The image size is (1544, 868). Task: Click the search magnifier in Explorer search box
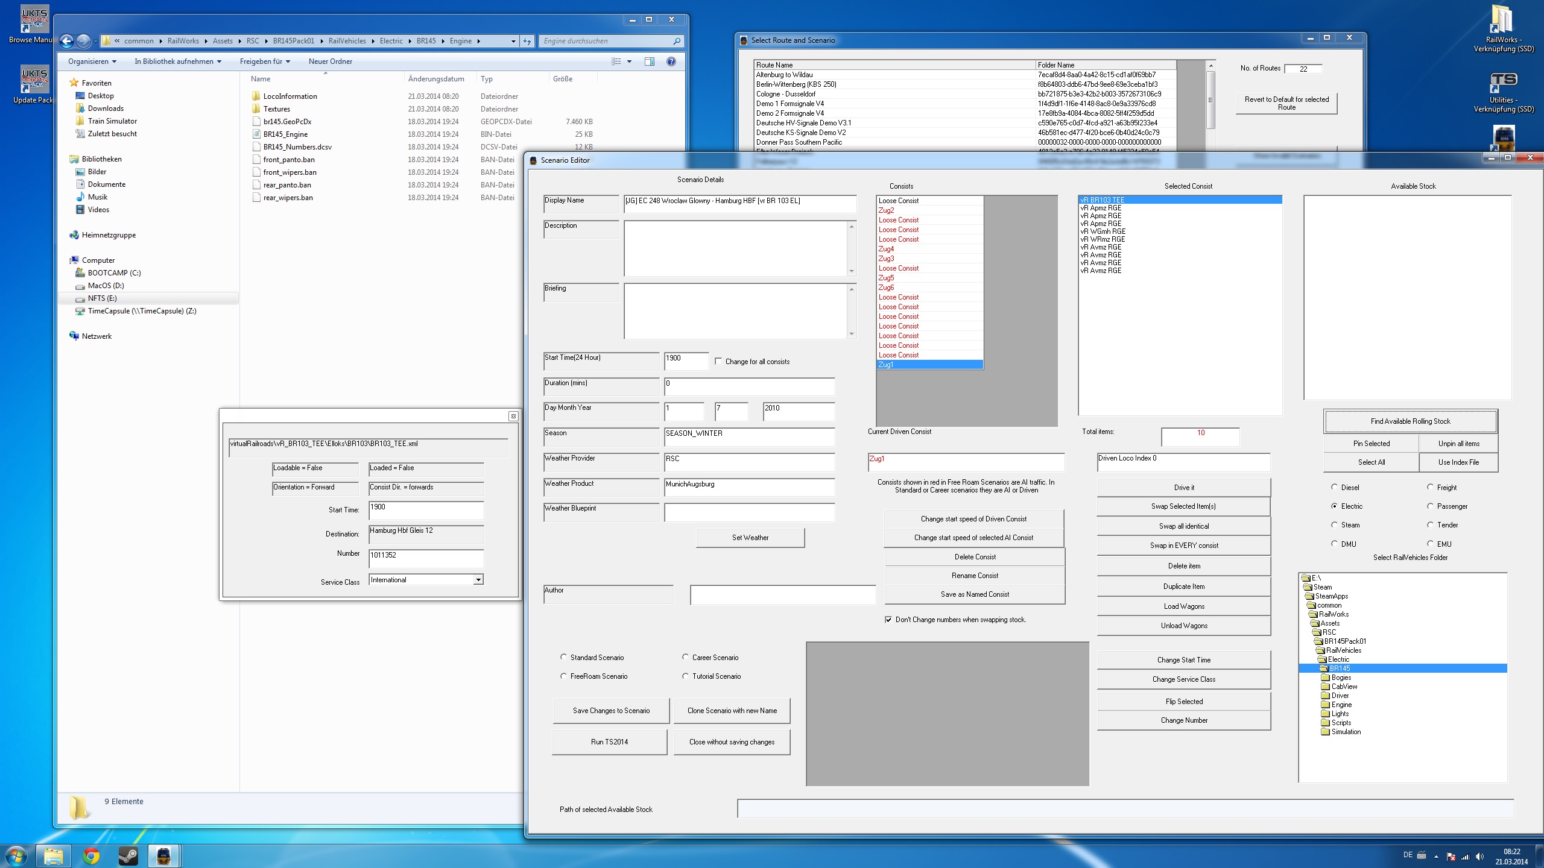(677, 41)
